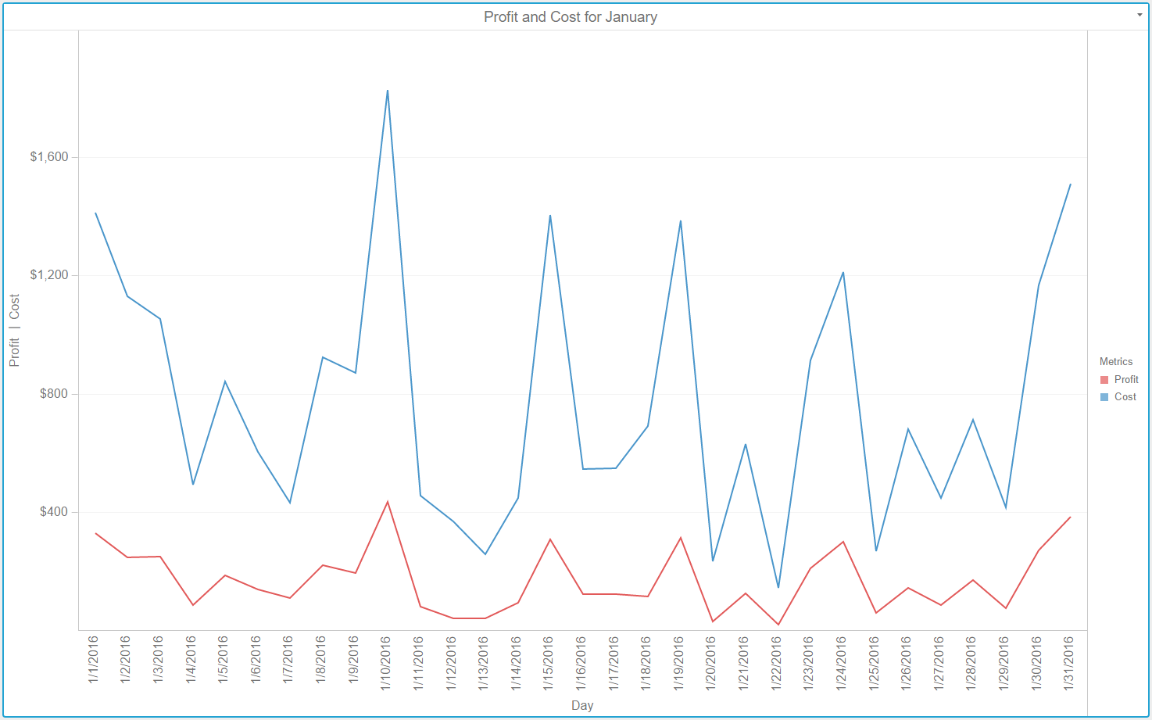
Task: Select the lowest Cost point on 1/22/2016
Action: pos(778,587)
